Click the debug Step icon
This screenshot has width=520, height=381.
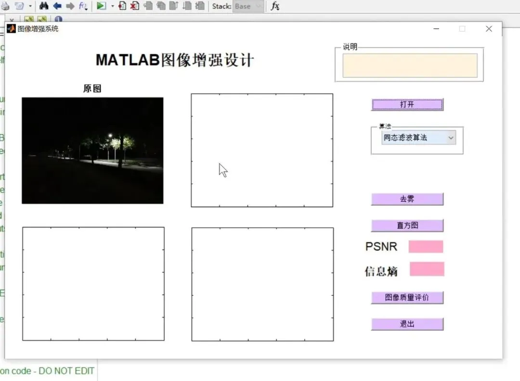pyautogui.click(x=148, y=6)
